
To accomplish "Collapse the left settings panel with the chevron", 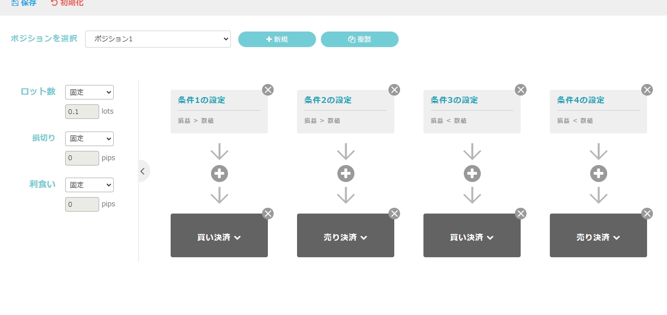I will (x=142, y=171).
